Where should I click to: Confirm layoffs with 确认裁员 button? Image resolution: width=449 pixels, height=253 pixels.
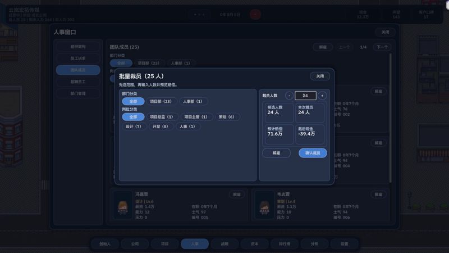coord(313,153)
